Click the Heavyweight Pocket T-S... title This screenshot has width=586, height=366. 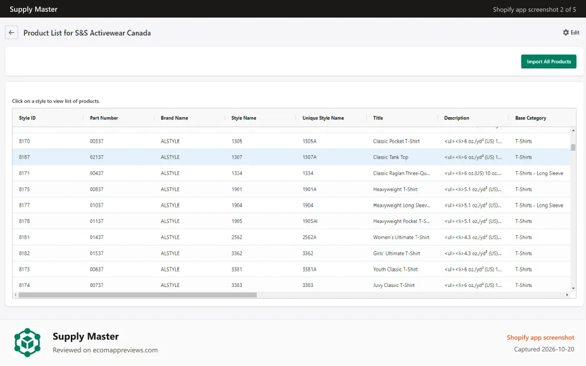(401, 221)
